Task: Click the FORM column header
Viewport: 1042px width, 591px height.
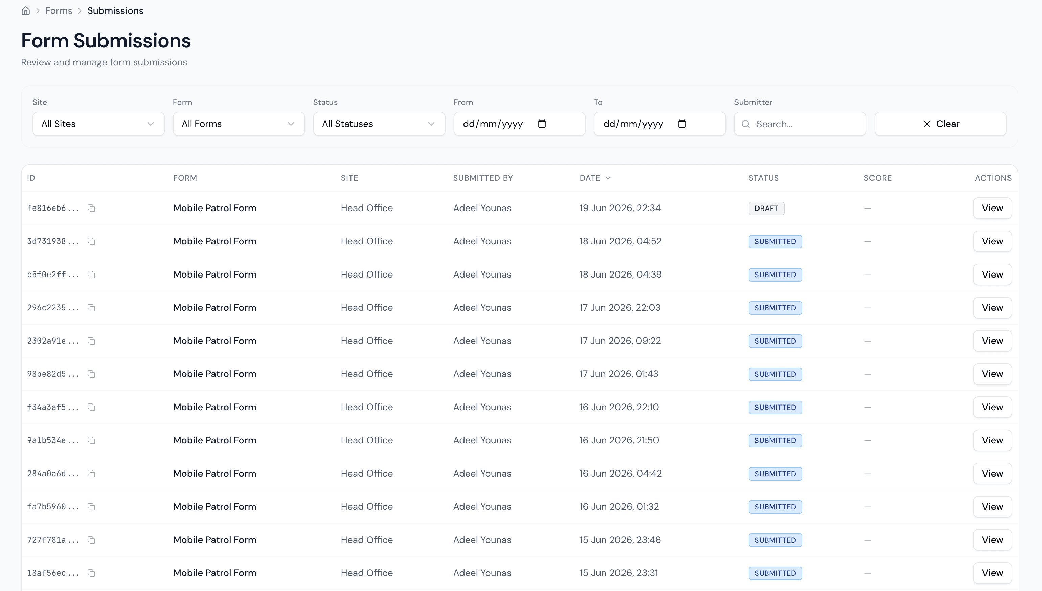Action: pyautogui.click(x=185, y=178)
